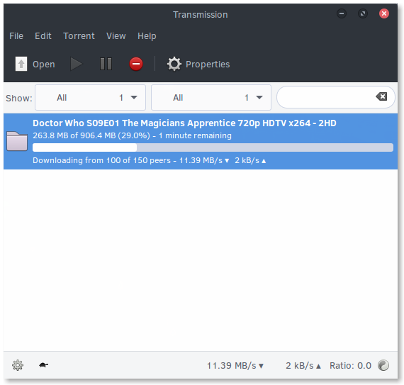Expand the first Show filter All dropdown

coord(90,98)
